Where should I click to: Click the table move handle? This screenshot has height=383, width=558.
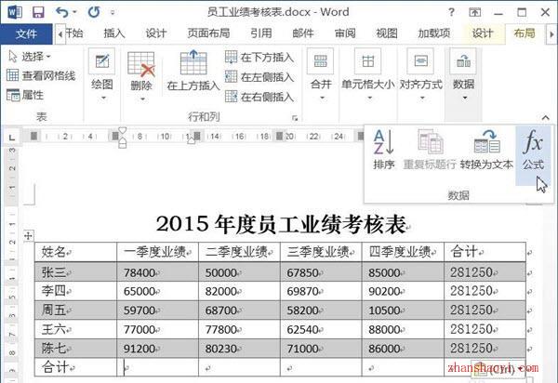click(x=29, y=235)
